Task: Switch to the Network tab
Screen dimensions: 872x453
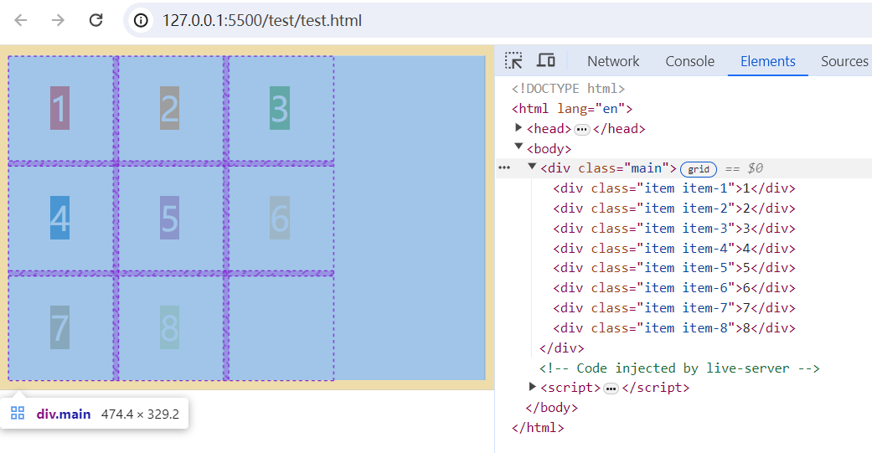Action: coord(613,61)
